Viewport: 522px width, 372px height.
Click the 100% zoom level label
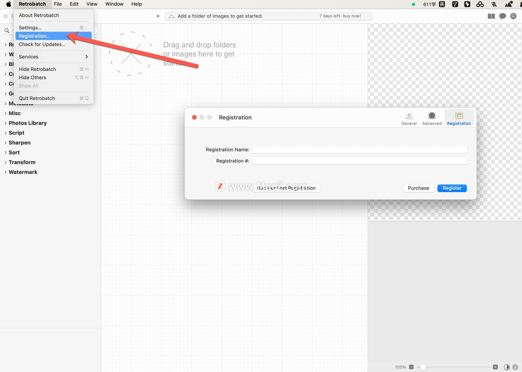point(400,367)
